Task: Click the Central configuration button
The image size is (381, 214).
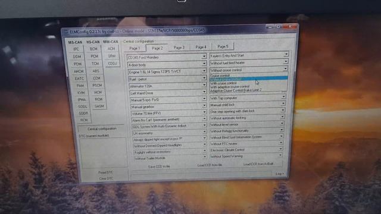Action: [x=102, y=129]
